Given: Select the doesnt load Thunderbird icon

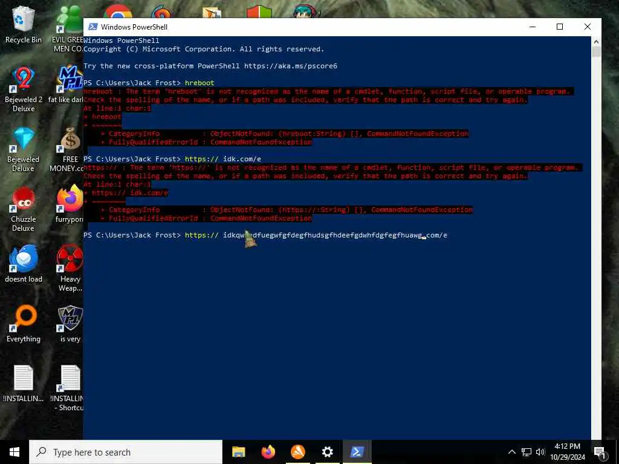Looking at the screenshot, I should click(24, 263).
